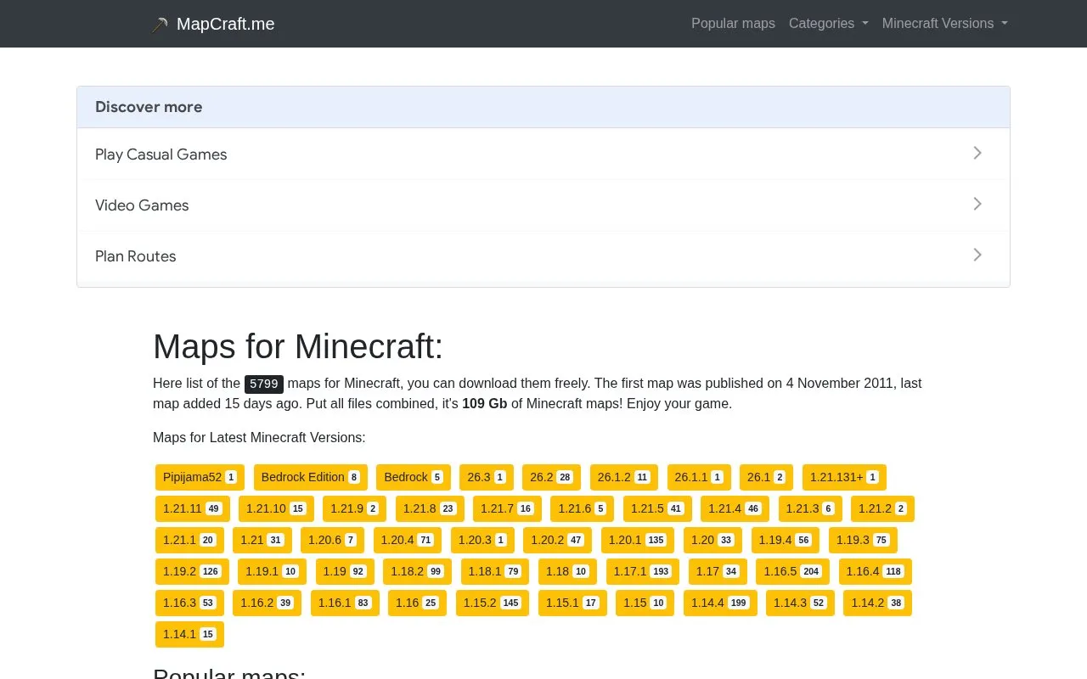
Task: Open the Play Casual Games row
Action: point(543,154)
